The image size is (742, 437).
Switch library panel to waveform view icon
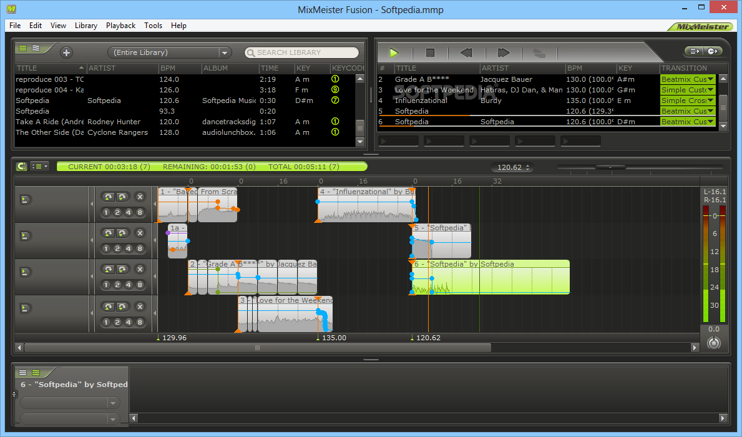[36, 48]
